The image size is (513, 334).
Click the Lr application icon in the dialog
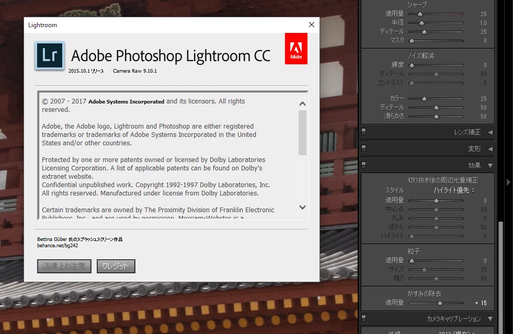pos(49,55)
